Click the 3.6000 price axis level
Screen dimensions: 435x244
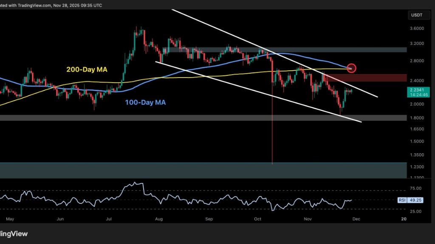click(417, 29)
